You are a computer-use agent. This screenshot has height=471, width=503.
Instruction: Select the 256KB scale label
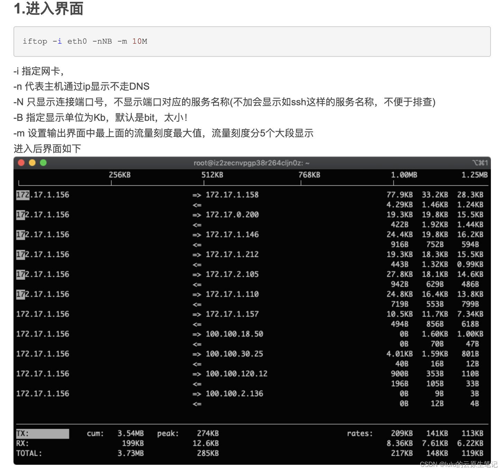click(x=120, y=175)
